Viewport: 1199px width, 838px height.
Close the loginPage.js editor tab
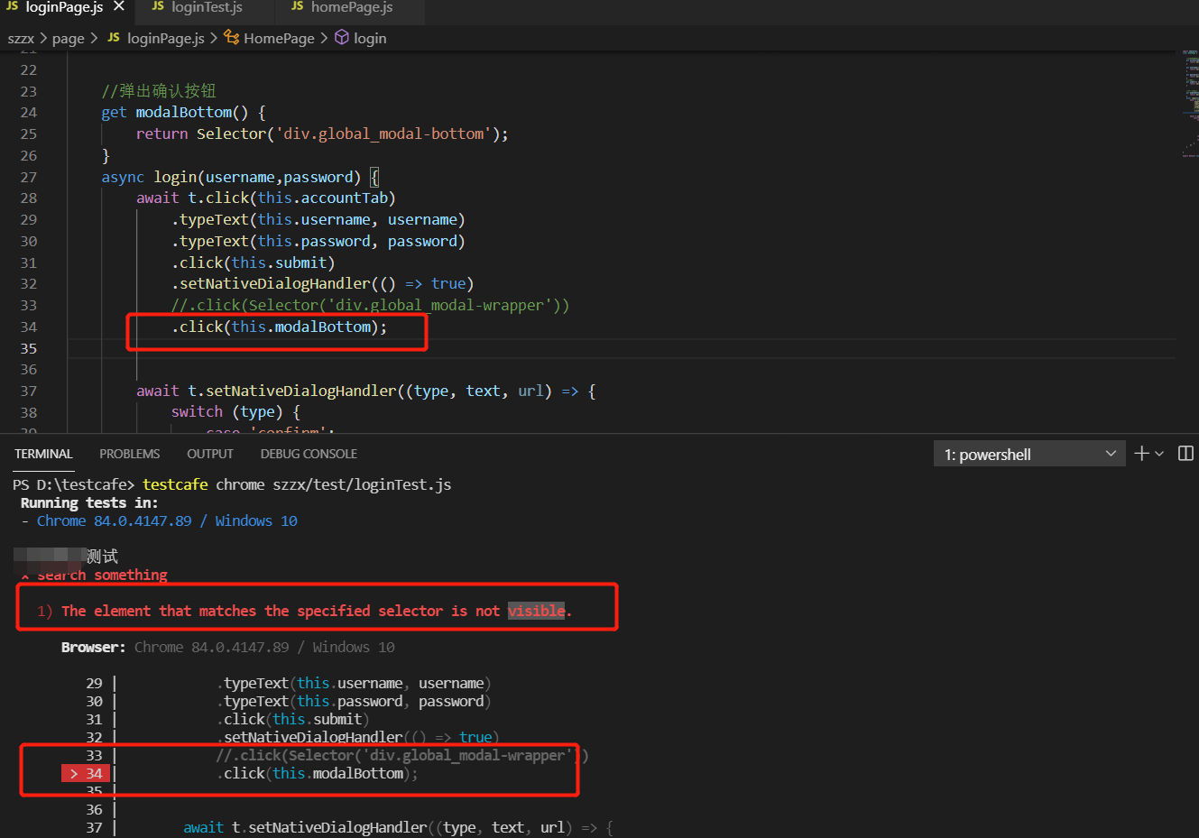(x=119, y=7)
